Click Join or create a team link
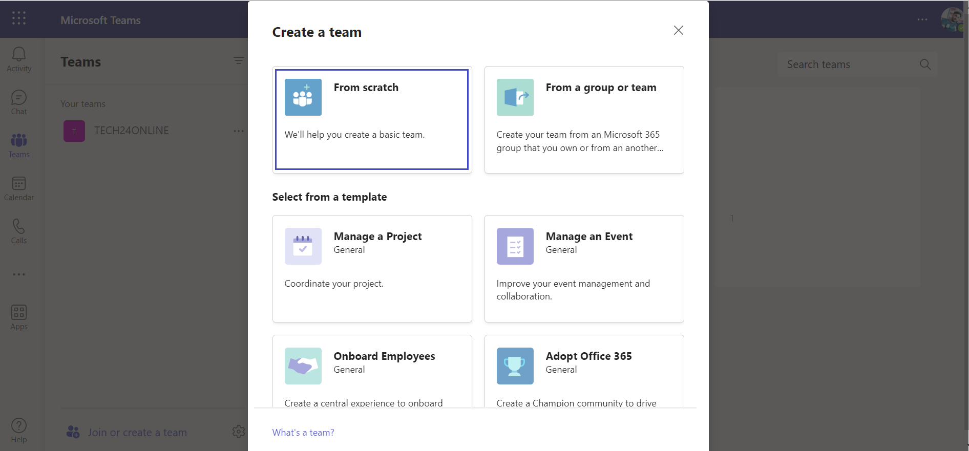969x451 pixels. 137,433
